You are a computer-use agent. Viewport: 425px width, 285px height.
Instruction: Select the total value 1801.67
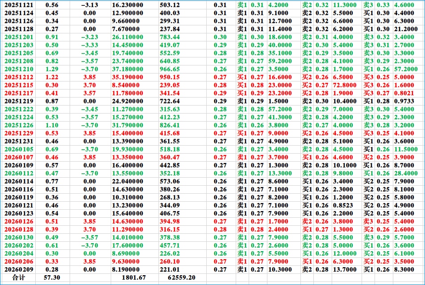click(133, 277)
